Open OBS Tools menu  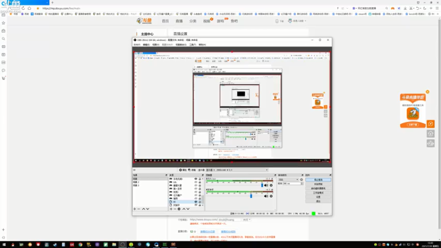[192, 45]
